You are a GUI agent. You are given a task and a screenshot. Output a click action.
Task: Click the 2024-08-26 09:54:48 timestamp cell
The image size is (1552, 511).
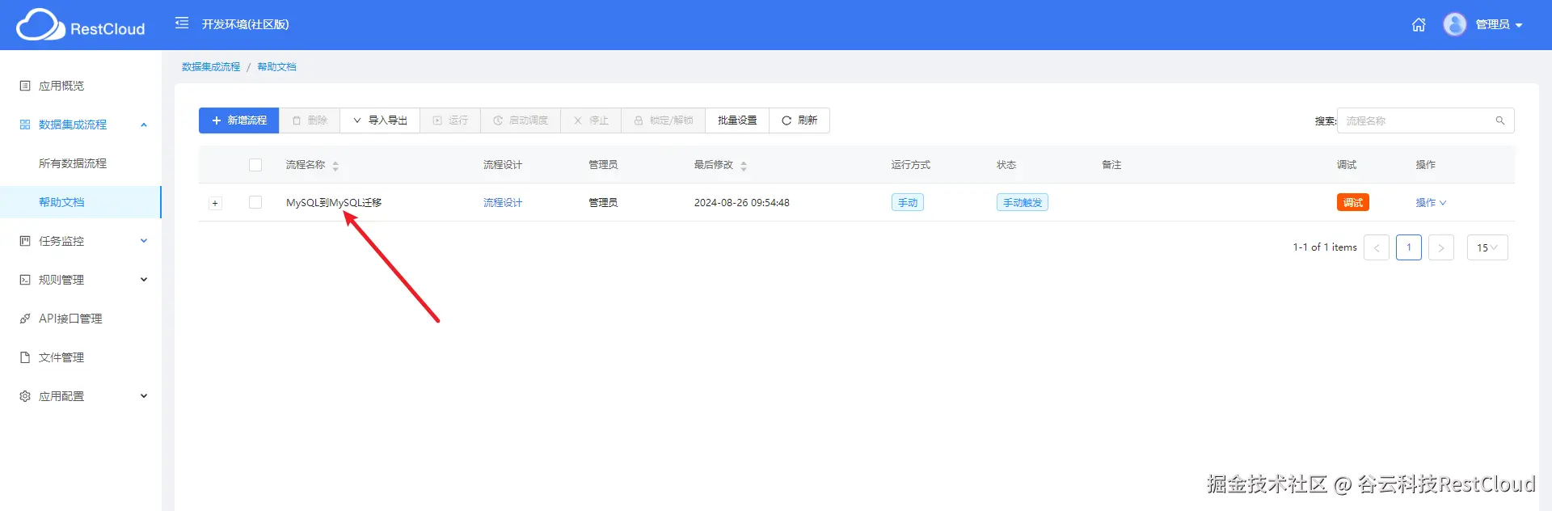click(x=742, y=203)
